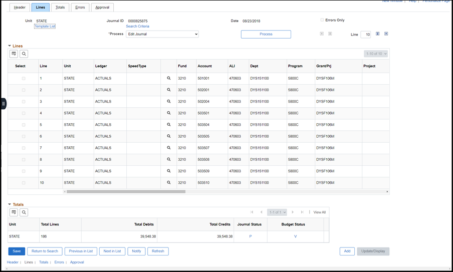Click the Add button
This screenshot has height=272, width=453.
(347, 251)
